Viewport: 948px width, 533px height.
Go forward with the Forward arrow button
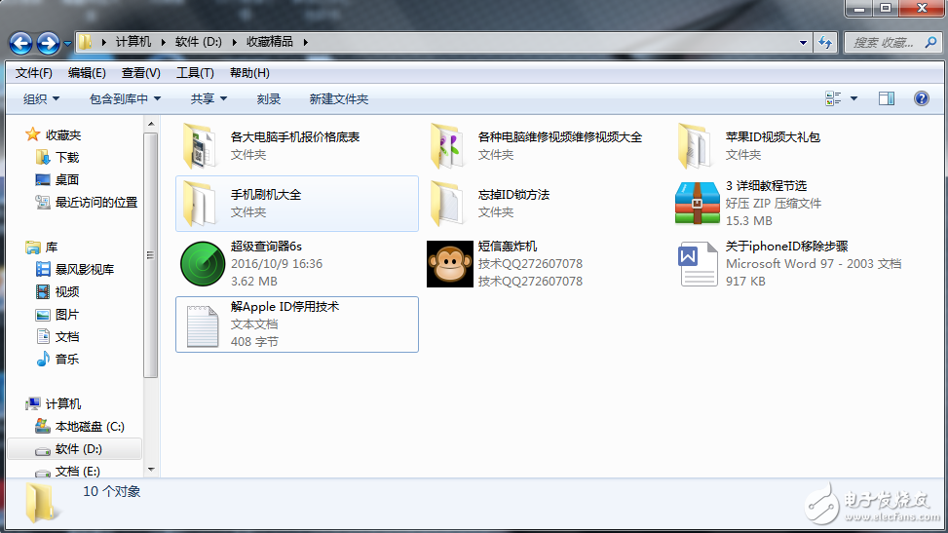48,42
